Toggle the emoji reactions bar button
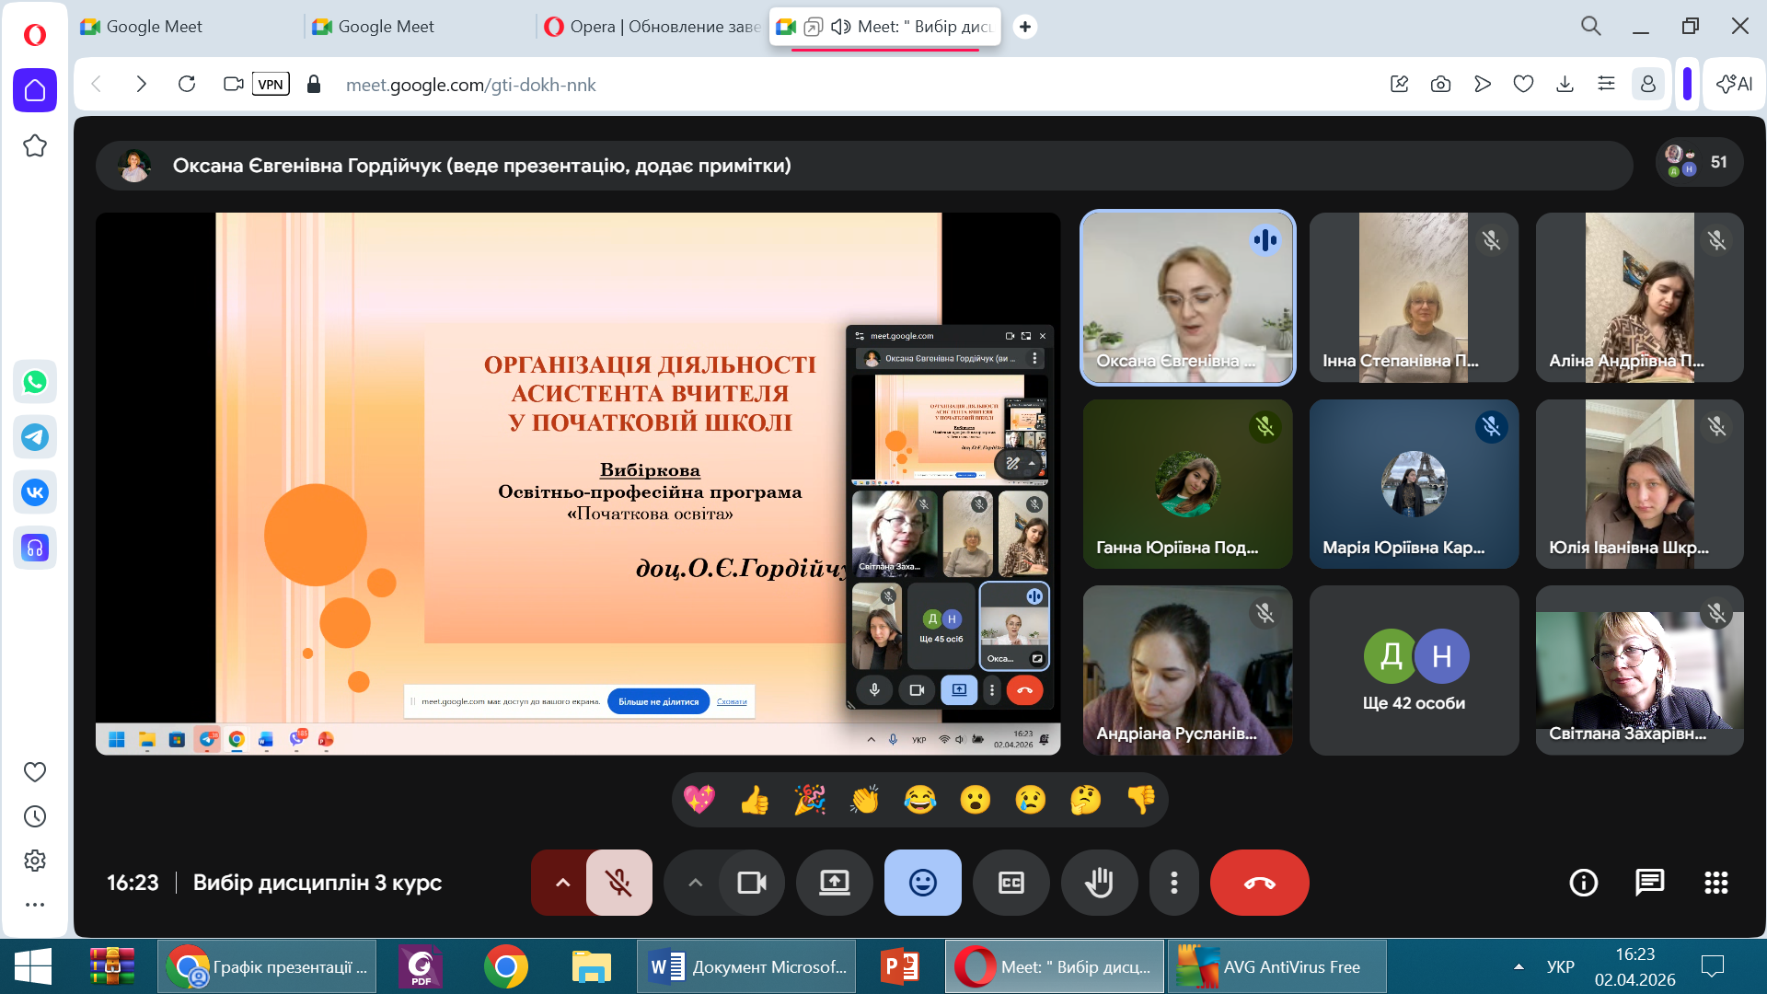Image resolution: width=1767 pixels, height=994 pixels. click(x=923, y=883)
